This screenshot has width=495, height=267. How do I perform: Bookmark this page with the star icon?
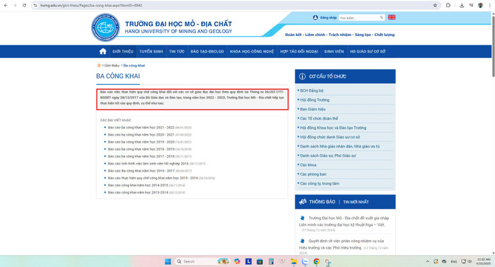coord(435,6)
